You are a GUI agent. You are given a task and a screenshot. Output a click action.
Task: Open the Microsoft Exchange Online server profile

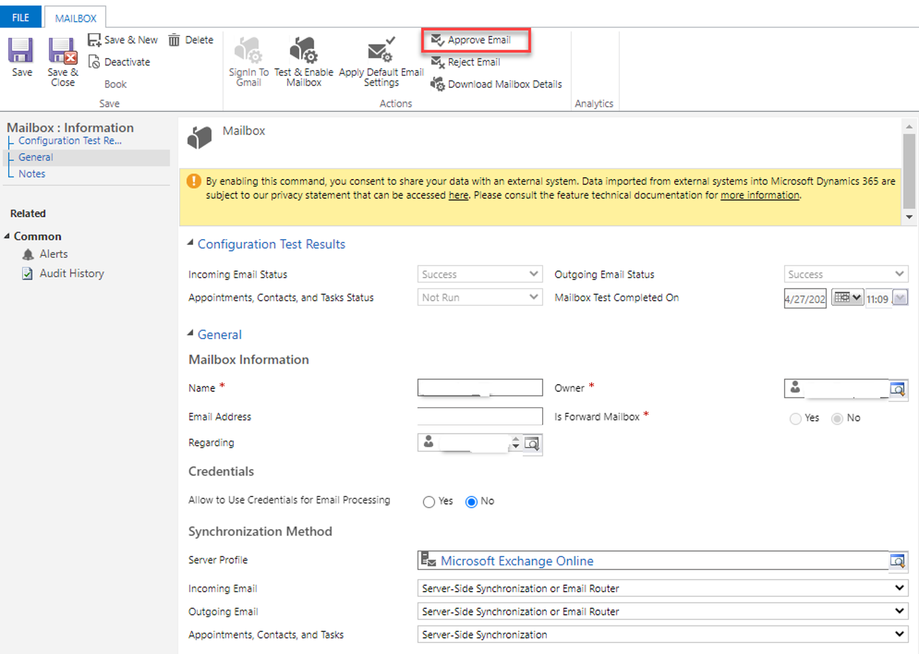(517, 561)
